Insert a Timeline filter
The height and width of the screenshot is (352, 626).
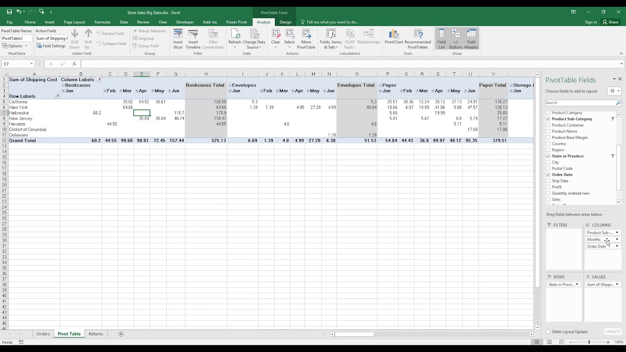(193, 39)
